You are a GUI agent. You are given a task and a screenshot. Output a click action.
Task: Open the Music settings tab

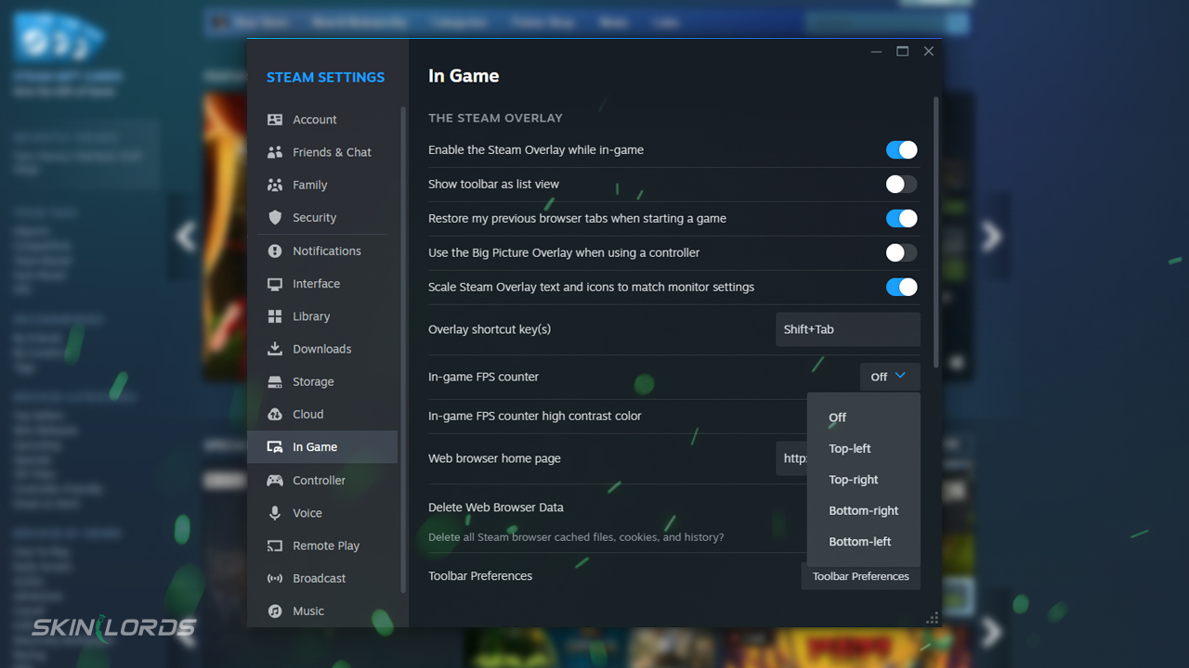tap(322, 610)
